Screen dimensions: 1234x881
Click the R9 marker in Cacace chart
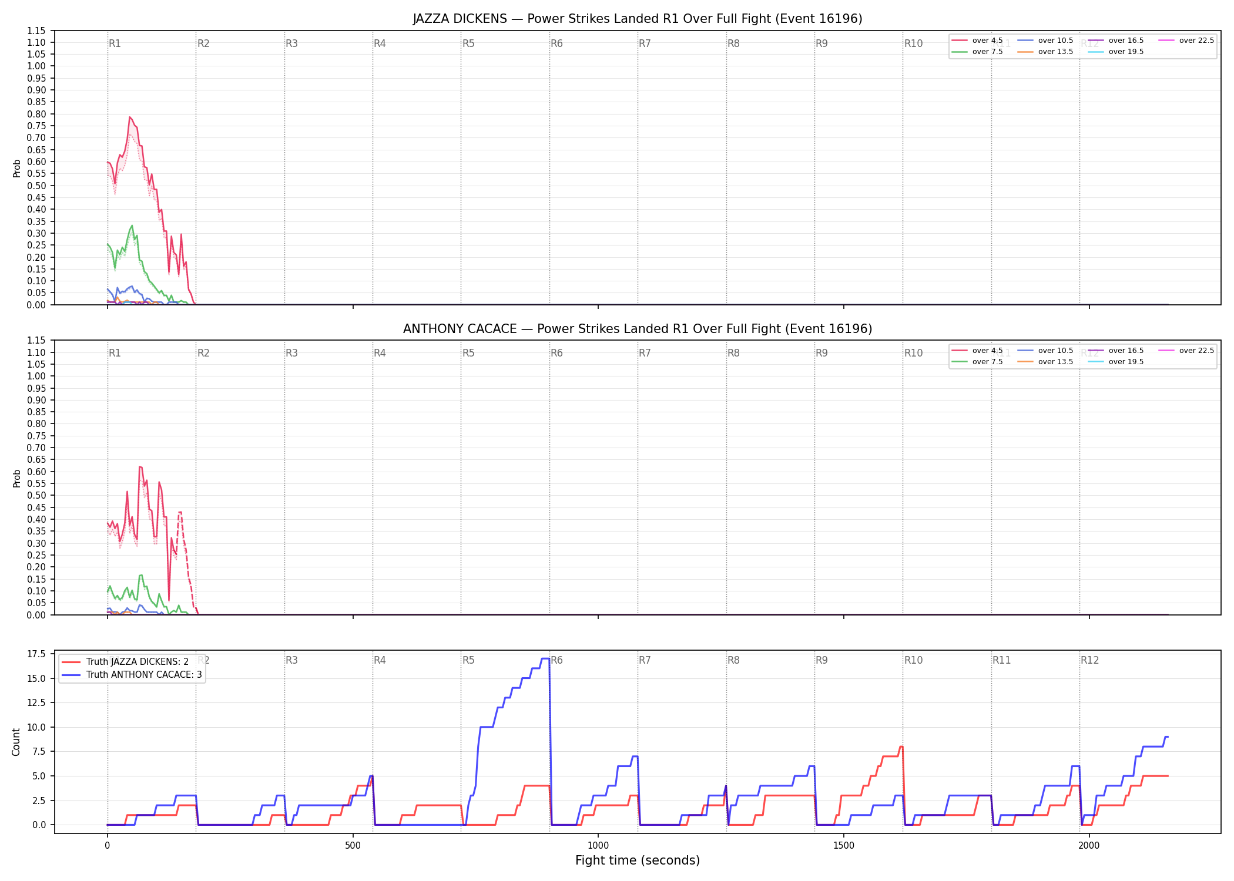[821, 353]
